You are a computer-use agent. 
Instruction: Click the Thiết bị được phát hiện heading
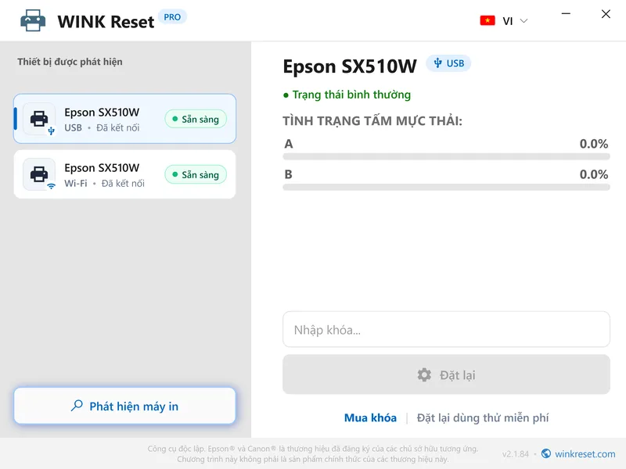(x=70, y=62)
